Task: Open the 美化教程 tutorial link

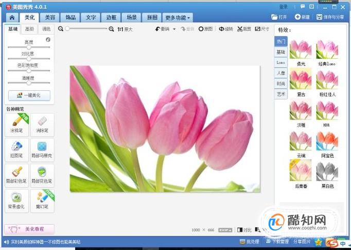Action: pyautogui.click(x=29, y=229)
